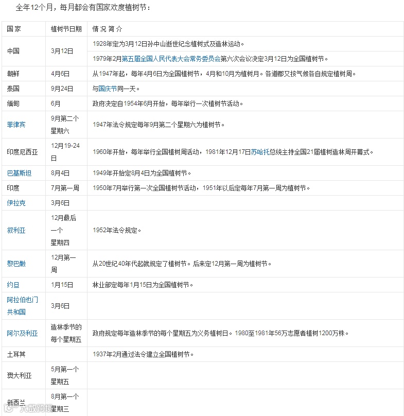Select the 1950年7月举行 description for 印度

click(x=201, y=188)
